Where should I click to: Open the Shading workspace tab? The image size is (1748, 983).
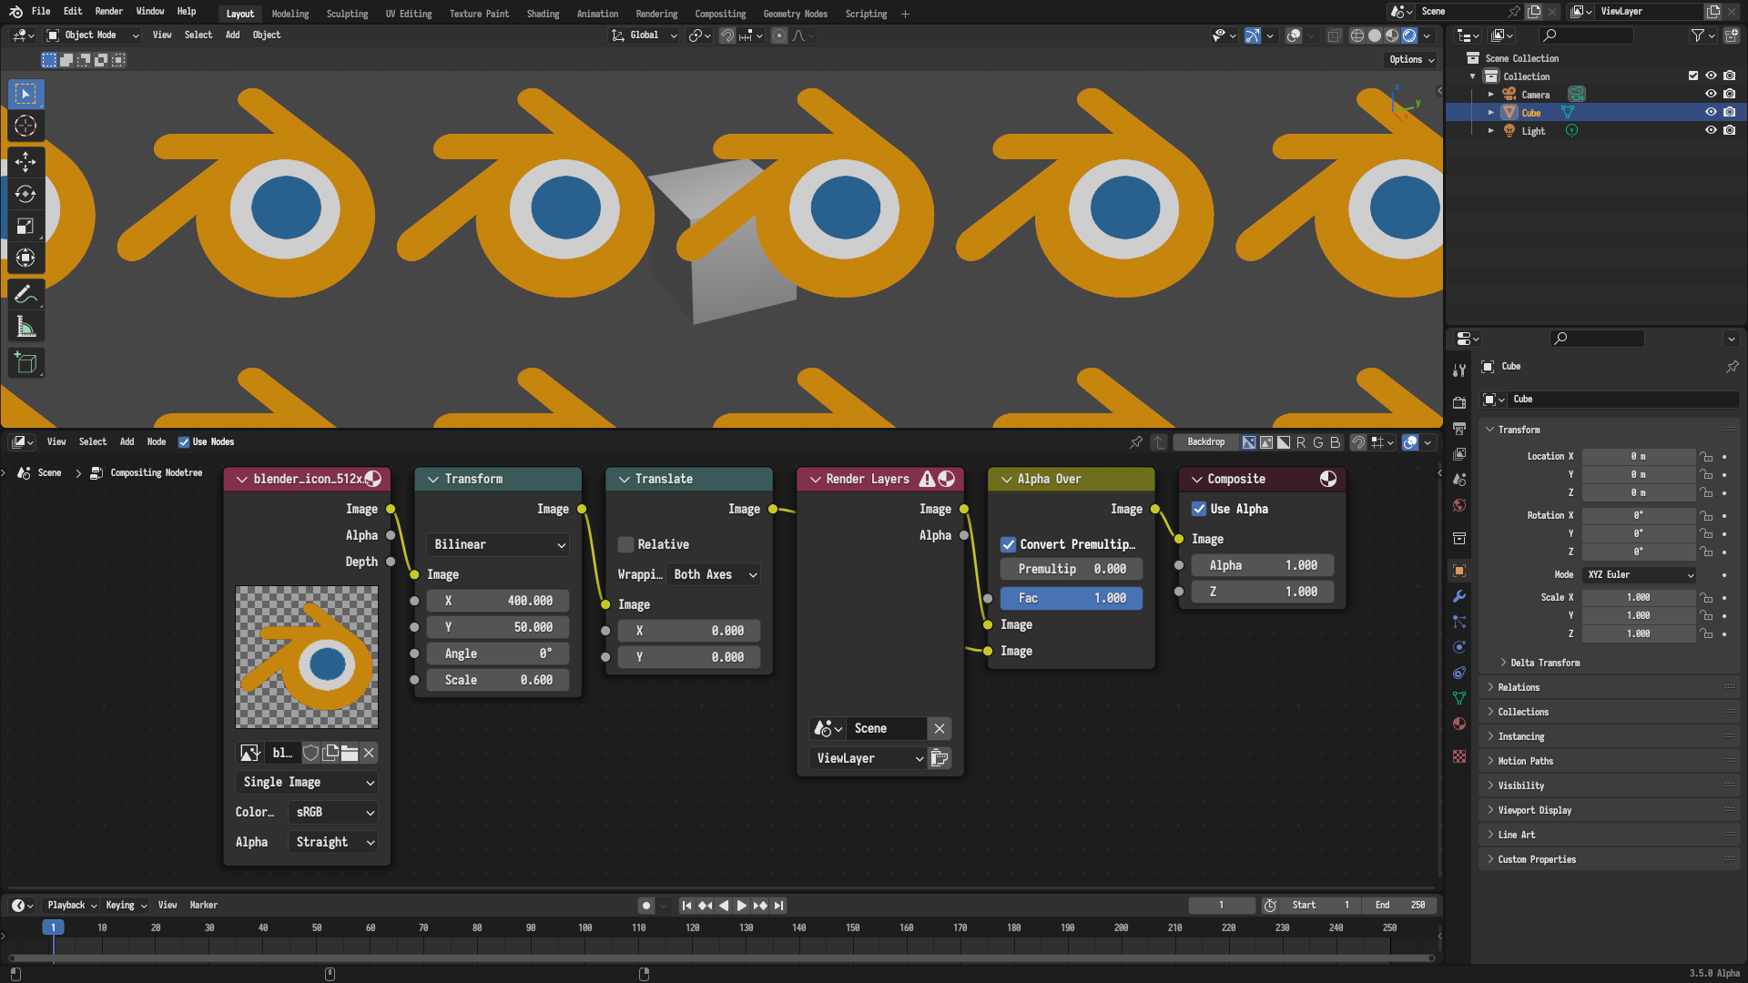point(542,14)
